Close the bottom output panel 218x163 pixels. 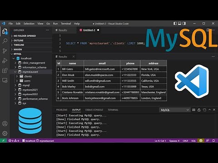(x=214, y=110)
